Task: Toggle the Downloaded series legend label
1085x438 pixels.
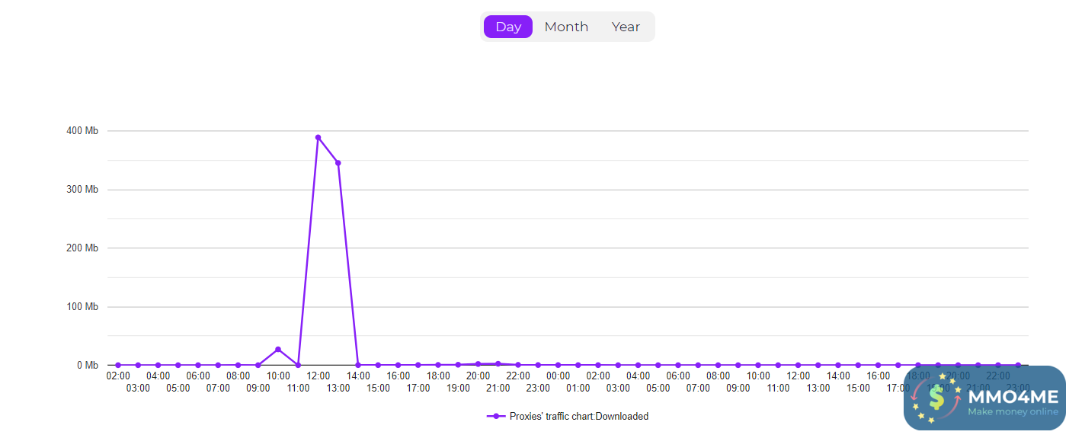Action: [579, 417]
